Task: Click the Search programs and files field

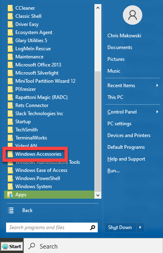Action: tap(52, 227)
